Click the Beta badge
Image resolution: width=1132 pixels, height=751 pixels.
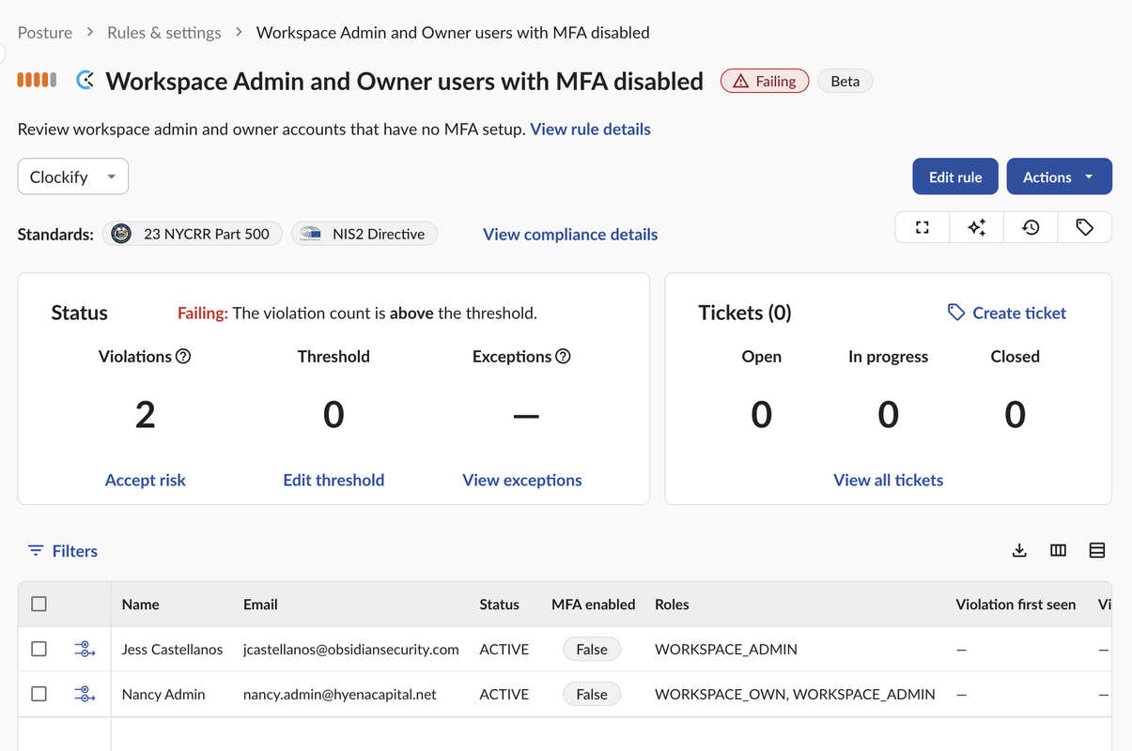coord(845,82)
